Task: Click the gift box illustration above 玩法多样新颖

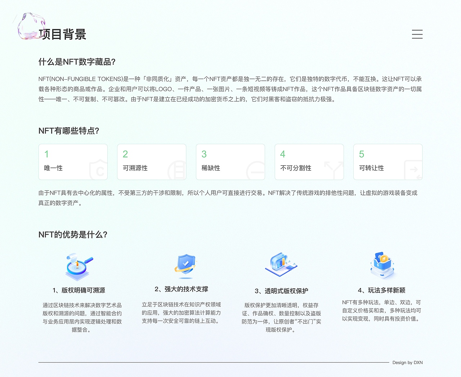Action: coord(382,264)
